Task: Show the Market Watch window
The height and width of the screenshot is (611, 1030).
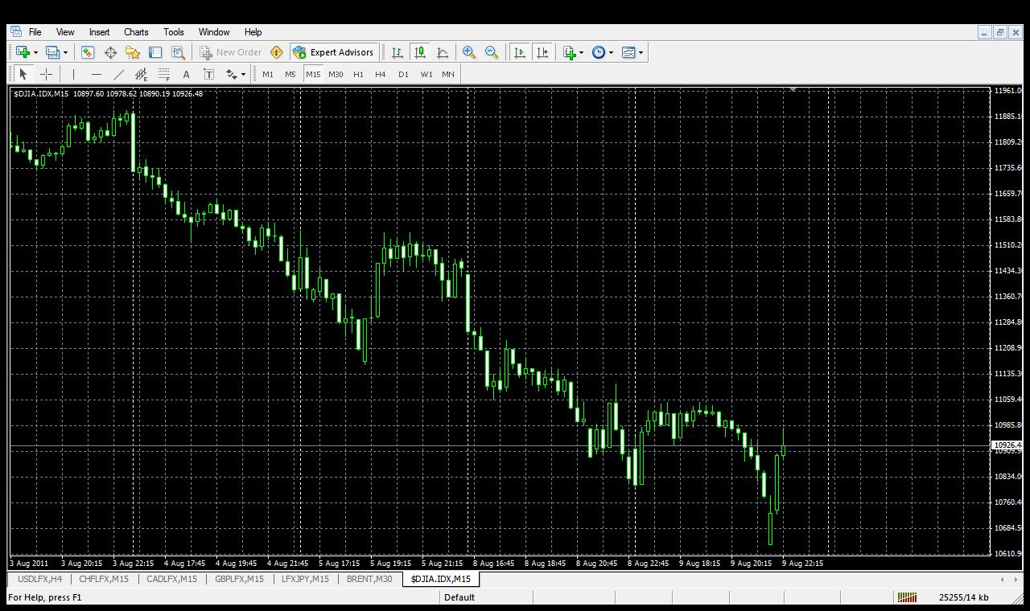Action: coord(88,52)
